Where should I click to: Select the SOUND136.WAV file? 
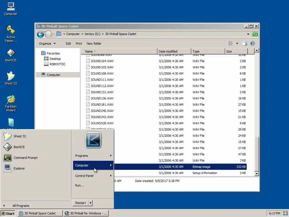(x=166, y=98)
